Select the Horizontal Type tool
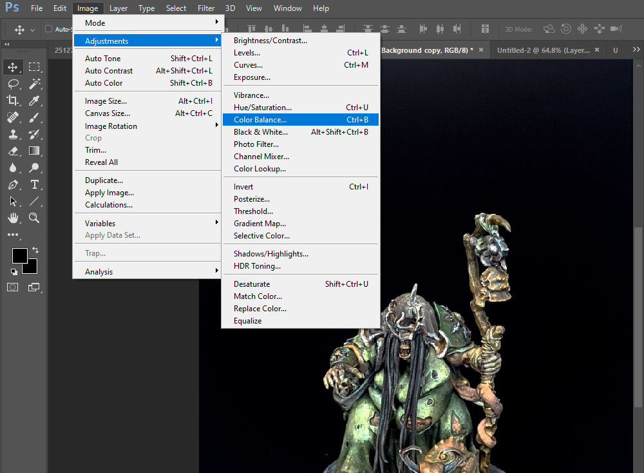This screenshot has width=644, height=473. pos(35,184)
